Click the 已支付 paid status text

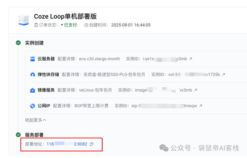pos(70,25)
